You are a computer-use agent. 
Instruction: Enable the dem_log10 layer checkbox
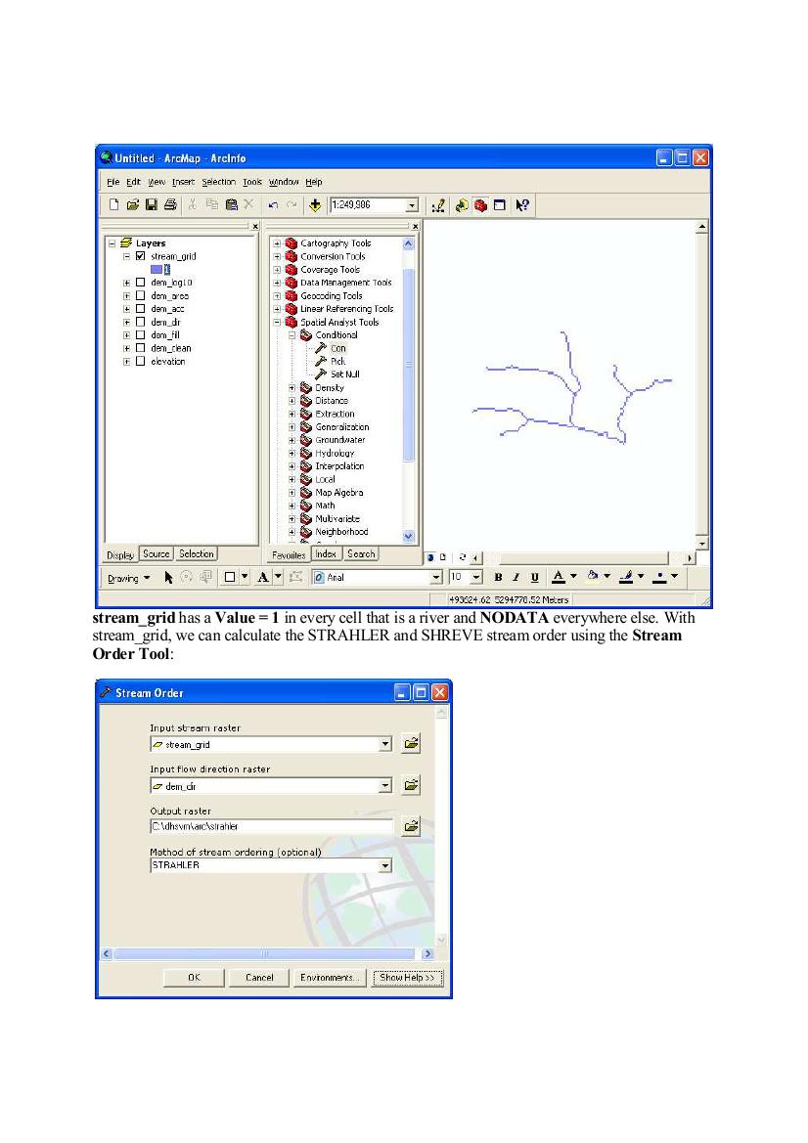click(x=141, y=283)
